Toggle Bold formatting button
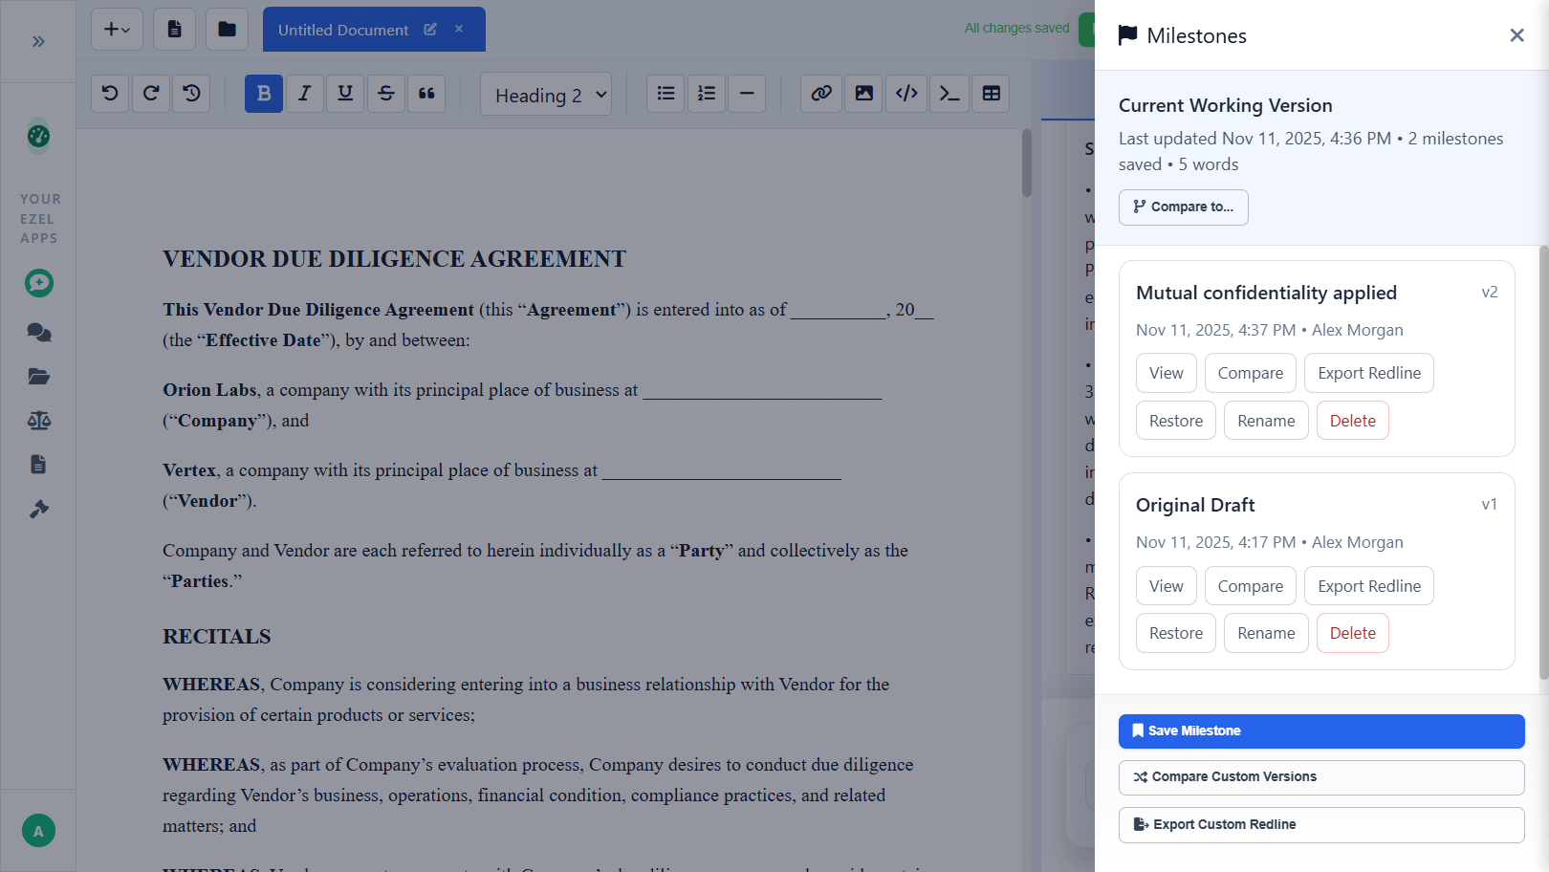This screenshot has width=1549, height=872. (x=264, y=94)
